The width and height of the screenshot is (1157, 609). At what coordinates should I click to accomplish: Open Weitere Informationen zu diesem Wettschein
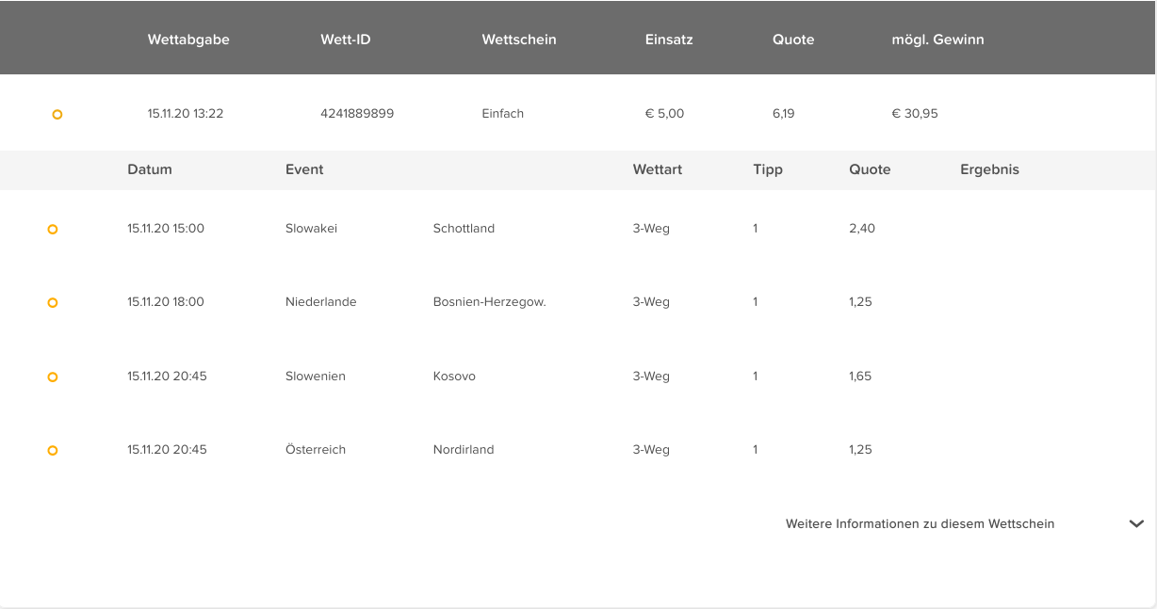[x=920, y=523]
